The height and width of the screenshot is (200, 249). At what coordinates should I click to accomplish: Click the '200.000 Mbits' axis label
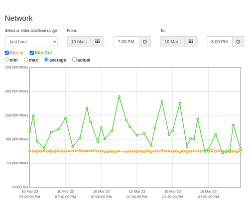[x=16, y=91]
